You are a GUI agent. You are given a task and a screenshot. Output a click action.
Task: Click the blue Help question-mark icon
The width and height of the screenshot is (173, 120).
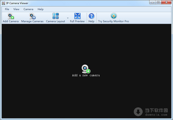coord(91,16)
